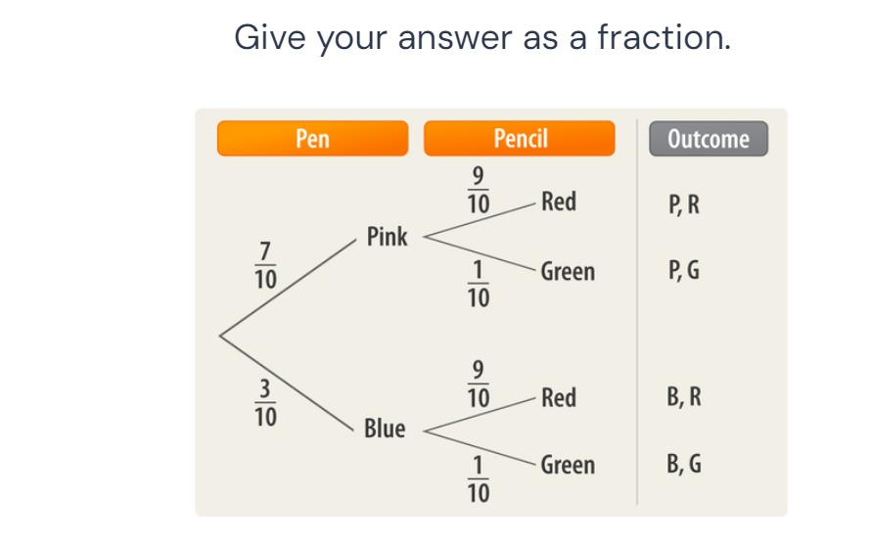870x542 pixels.
Task: Click Red label under Pink branch
Action: tap(559, 202)
